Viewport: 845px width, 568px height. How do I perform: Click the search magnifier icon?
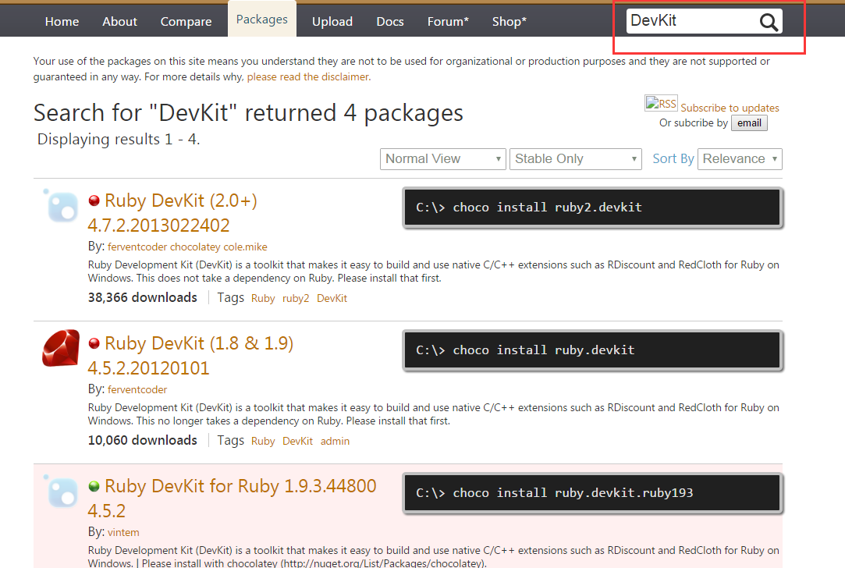769,22
